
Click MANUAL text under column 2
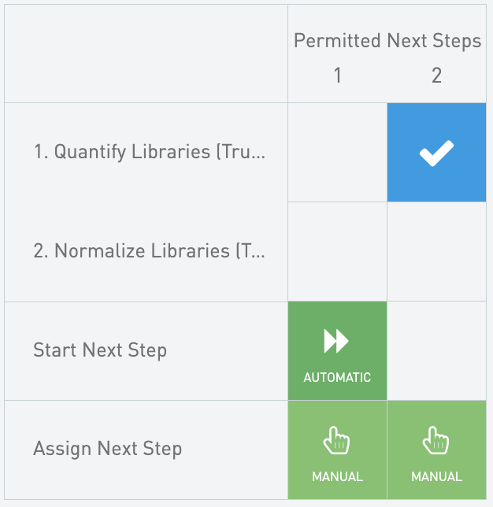[x=436, y=476]
